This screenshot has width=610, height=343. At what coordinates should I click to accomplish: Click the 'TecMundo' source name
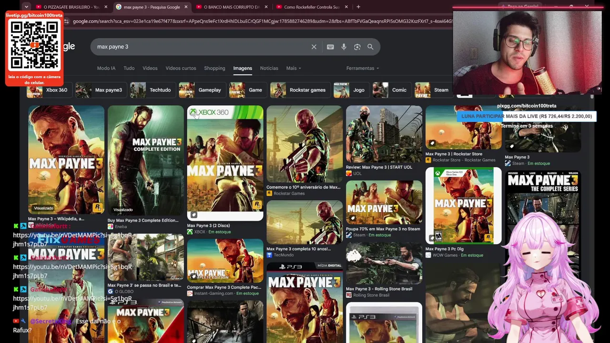pos(284,255)
